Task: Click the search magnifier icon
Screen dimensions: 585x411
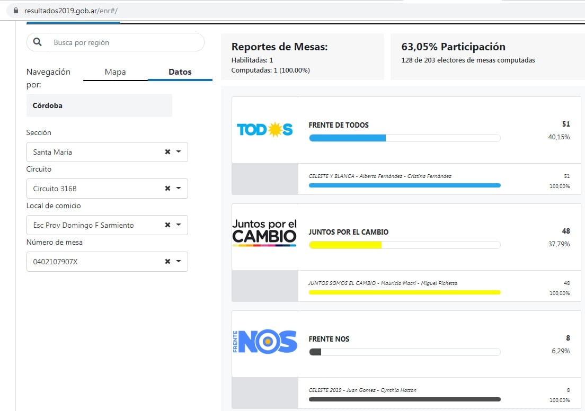Action: [37, 42]
